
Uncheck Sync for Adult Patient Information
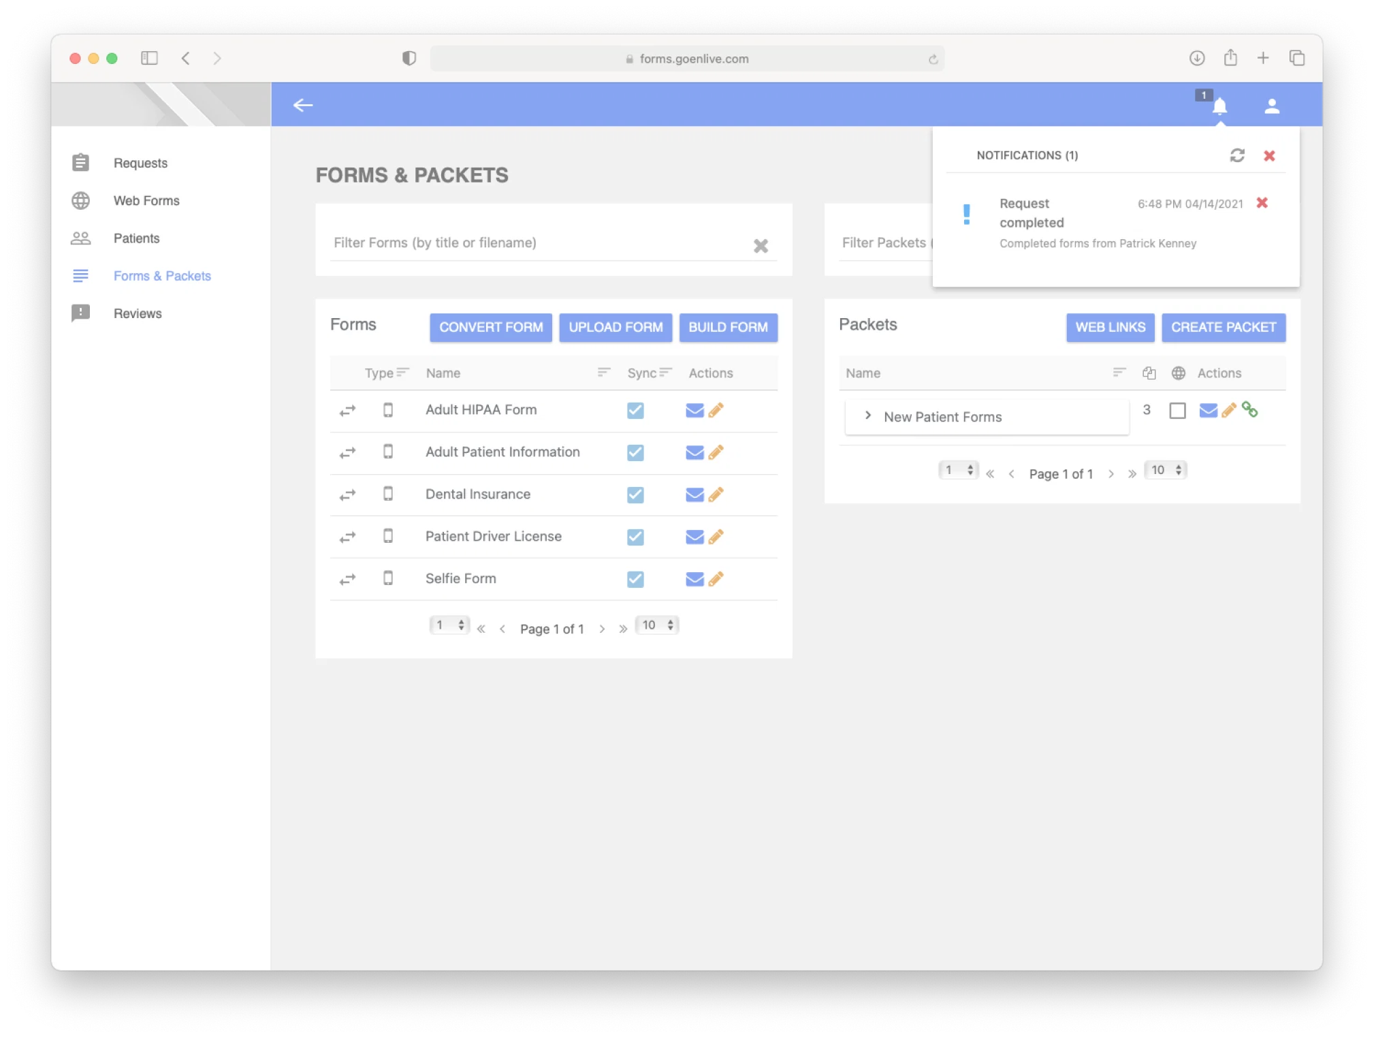[635, 452]
